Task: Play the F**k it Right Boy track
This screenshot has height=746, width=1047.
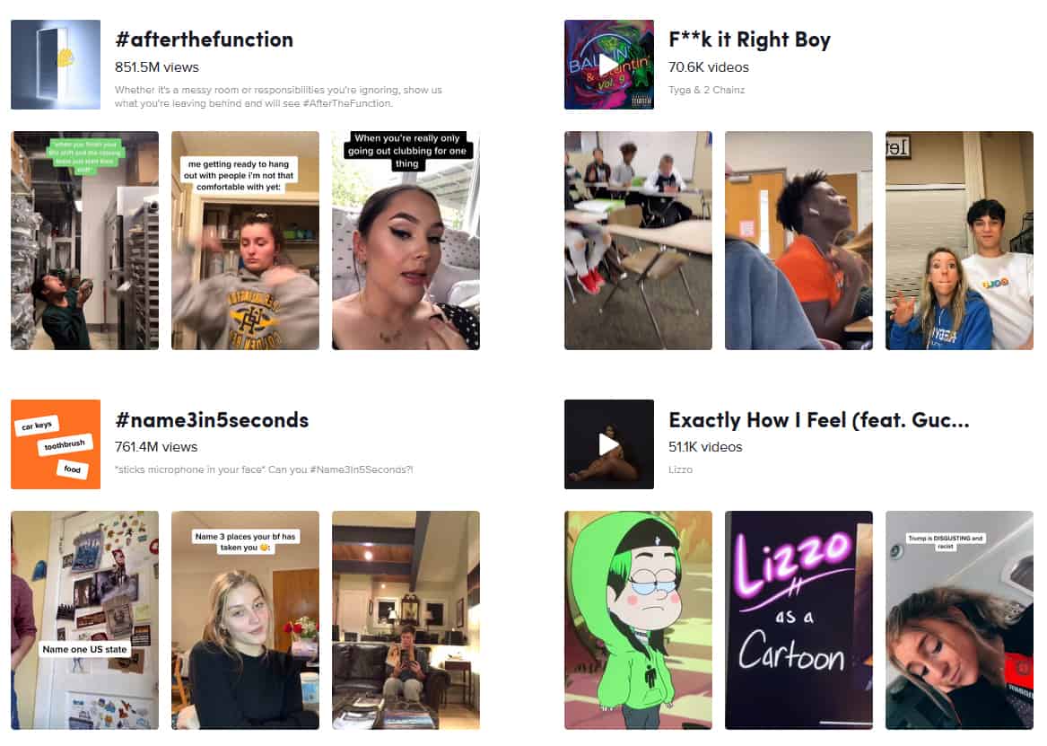Action: tap(608, 65)
